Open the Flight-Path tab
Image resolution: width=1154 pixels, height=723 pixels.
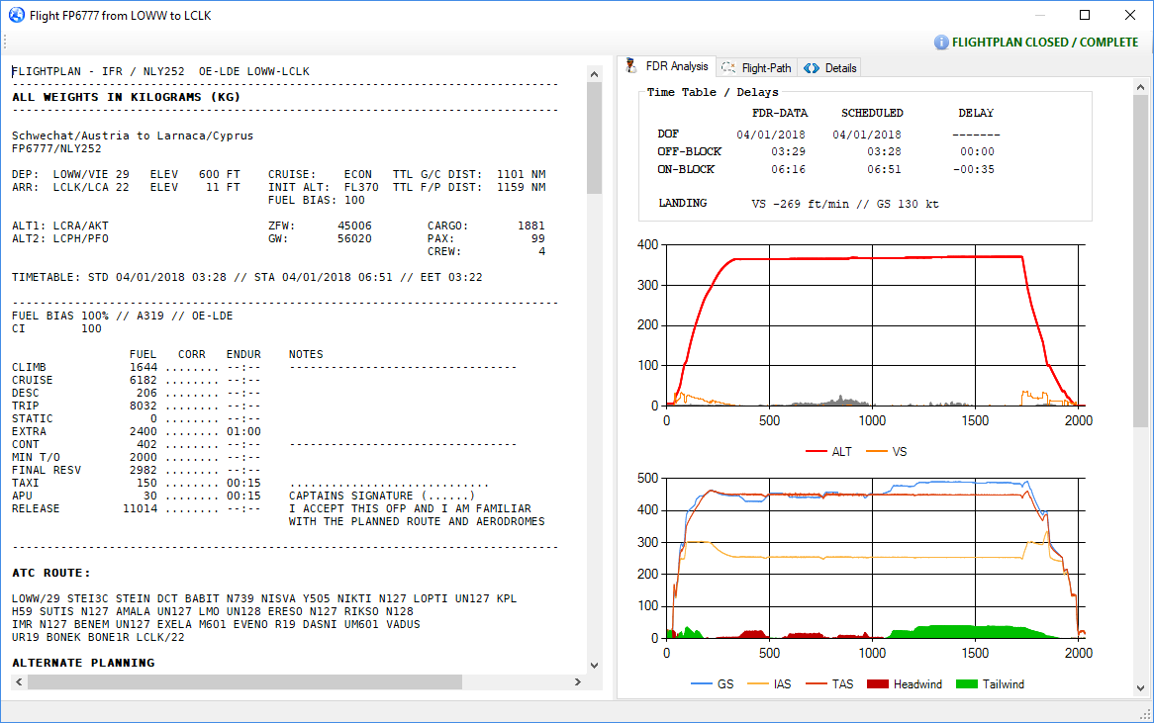pos(756,67)
